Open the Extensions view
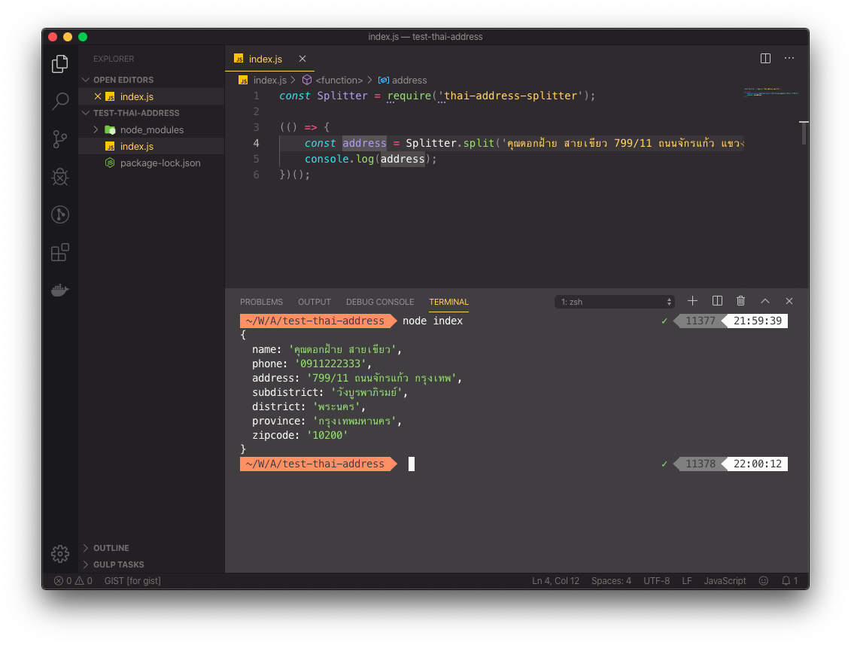This screenshot has width=851, height=645. click(60, 252)
